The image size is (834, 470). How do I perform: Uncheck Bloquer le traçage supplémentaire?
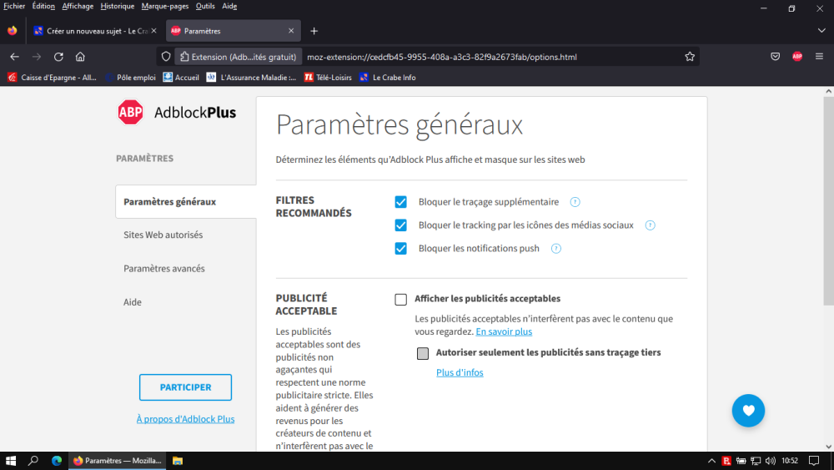click(400, 202)
